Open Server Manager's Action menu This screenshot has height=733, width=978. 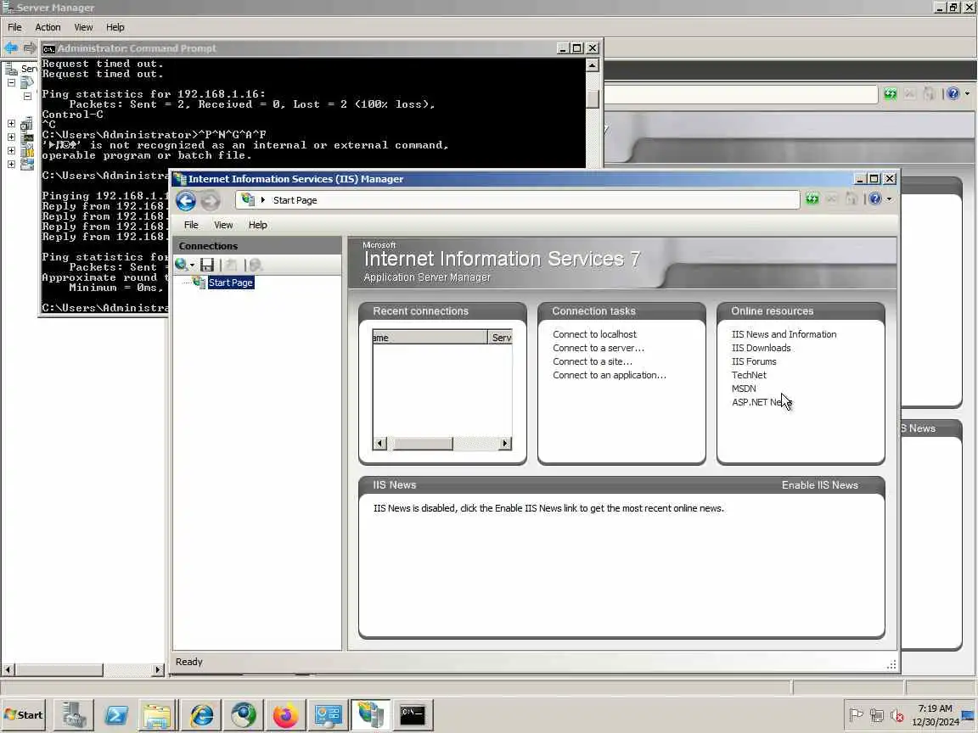point(48,27)
